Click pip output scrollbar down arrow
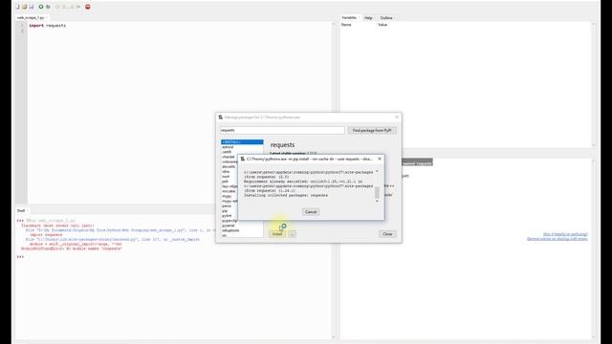Viewport: 612px width, 344px height. (377, 202)
